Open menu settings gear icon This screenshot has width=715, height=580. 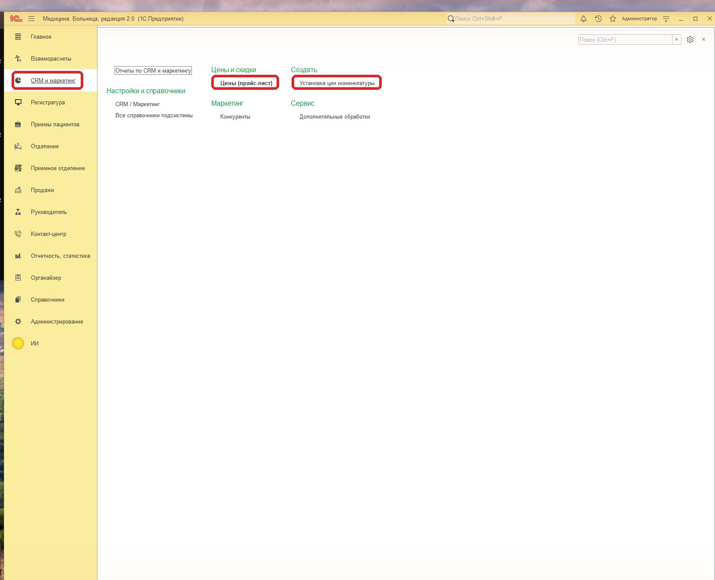click(x=690, y=40)
